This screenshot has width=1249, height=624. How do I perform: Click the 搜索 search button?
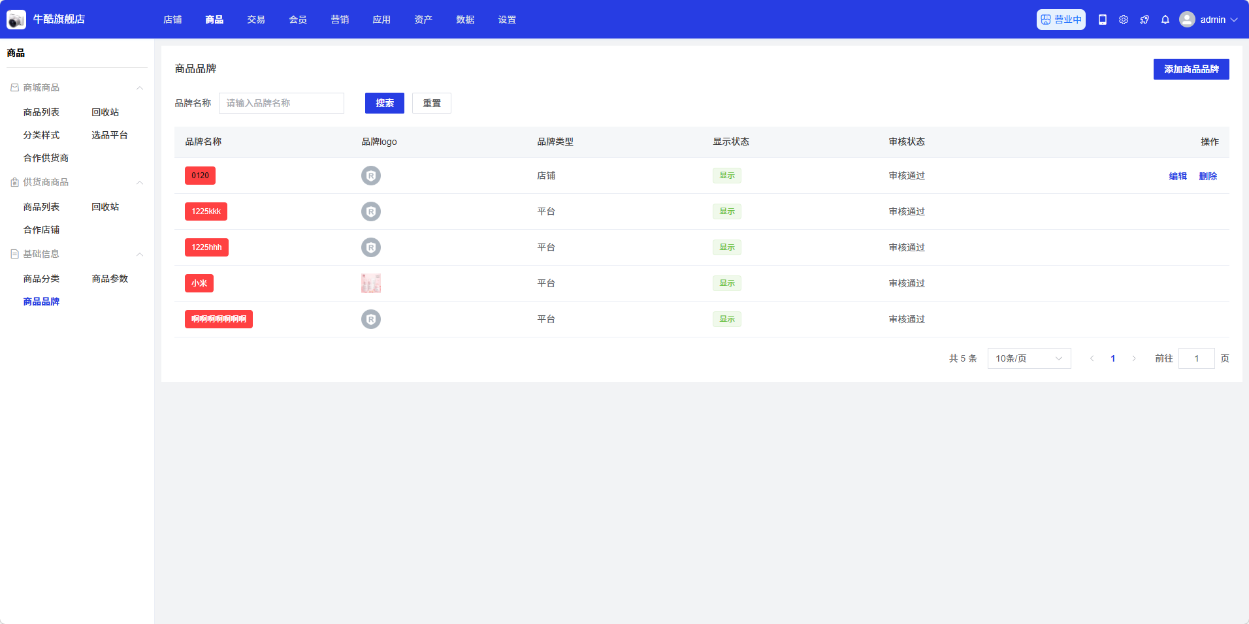coord(385,103)
